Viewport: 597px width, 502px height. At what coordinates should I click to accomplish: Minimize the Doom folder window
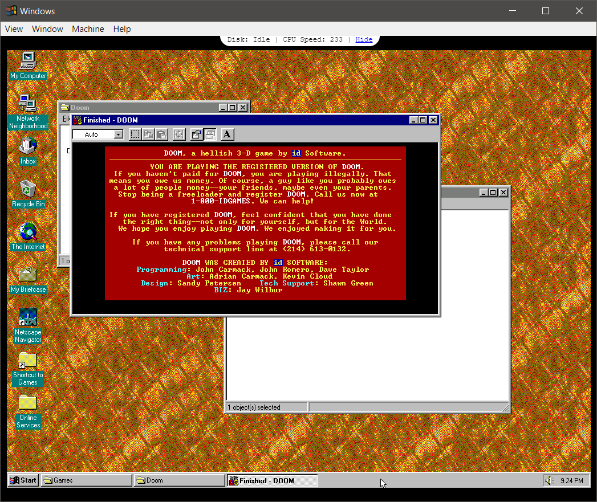(x=223, y=108)
